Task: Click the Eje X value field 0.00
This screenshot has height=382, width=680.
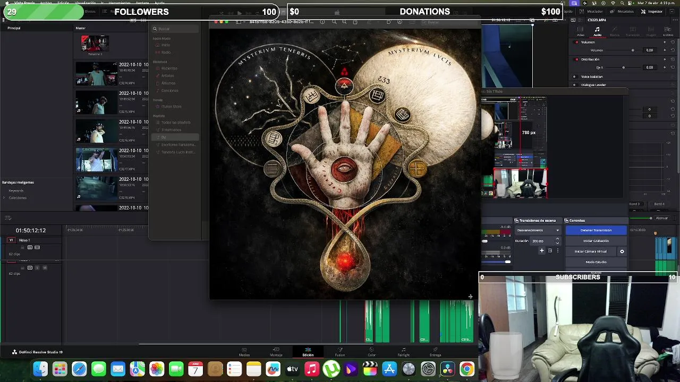Action: coord(649,67)
